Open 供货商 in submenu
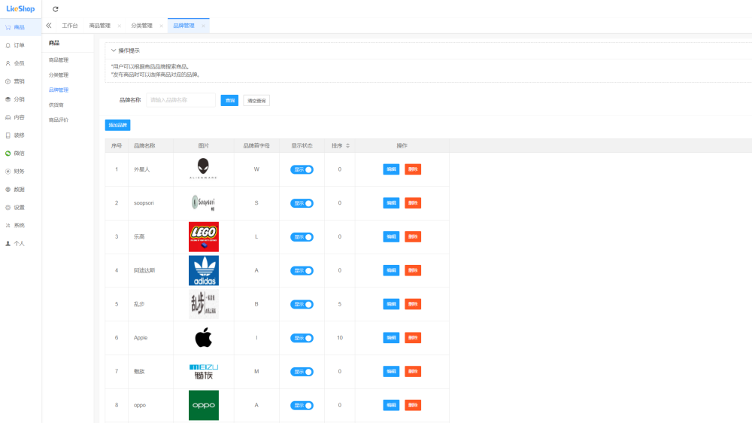Screen dimensions: 752x423 (x=56, y=105)
